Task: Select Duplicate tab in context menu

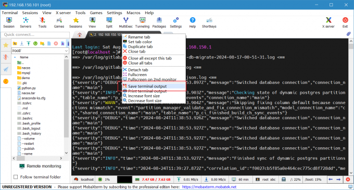Action: pyautogui.click(x=154, y=47)
